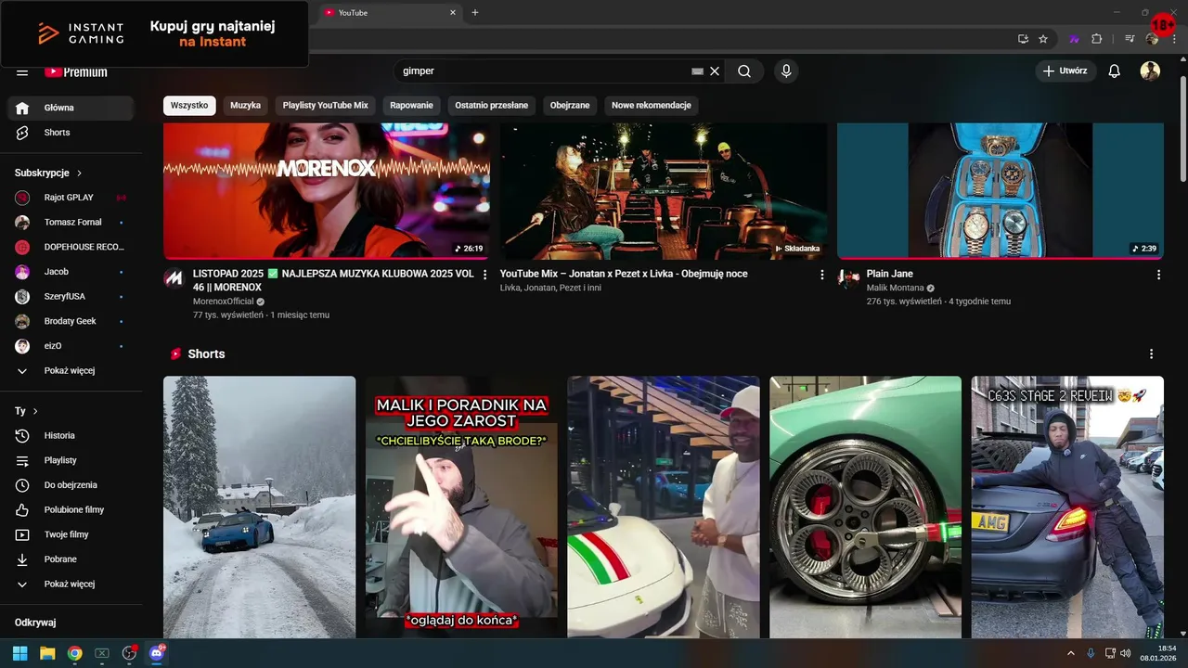Open Historia in the sidebar
The image size is (1188, 668).
[71, 435]
